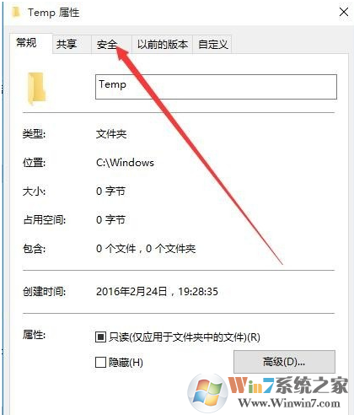This screenshot has height=415, width=354.
Task: Click the Win7系统之家 watermark text
Action: click(288, 385)
